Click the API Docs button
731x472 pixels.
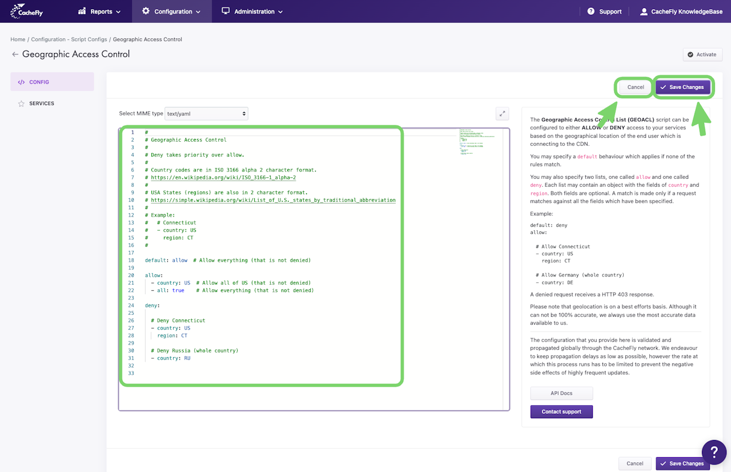[561, 393]
